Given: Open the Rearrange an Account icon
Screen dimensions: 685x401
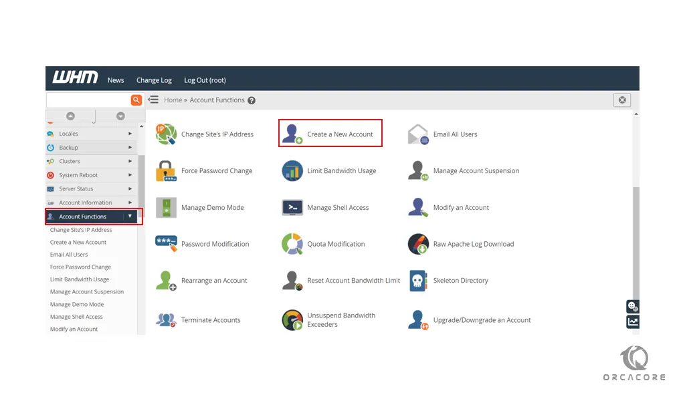Looking at the screenshot, I should (x=166, y=281).
